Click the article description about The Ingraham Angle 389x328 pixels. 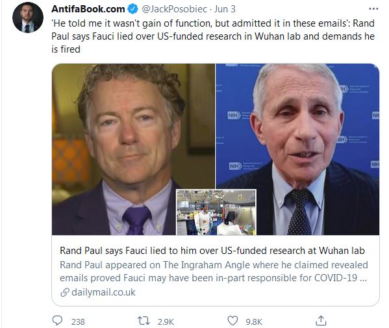pos(214,271)
